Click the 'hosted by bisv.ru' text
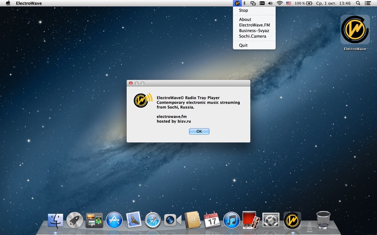 (174, 121)
